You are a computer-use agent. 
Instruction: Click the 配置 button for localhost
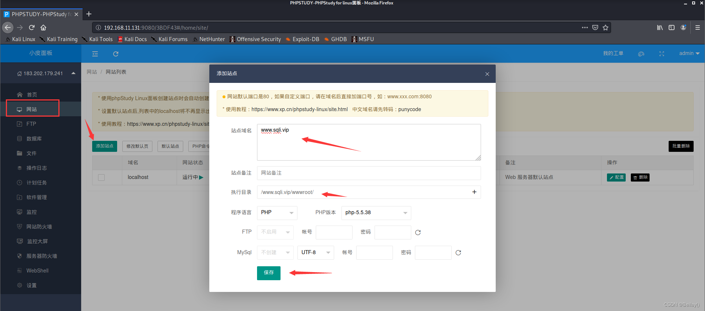pyautogui.click(x=616, y=178)
